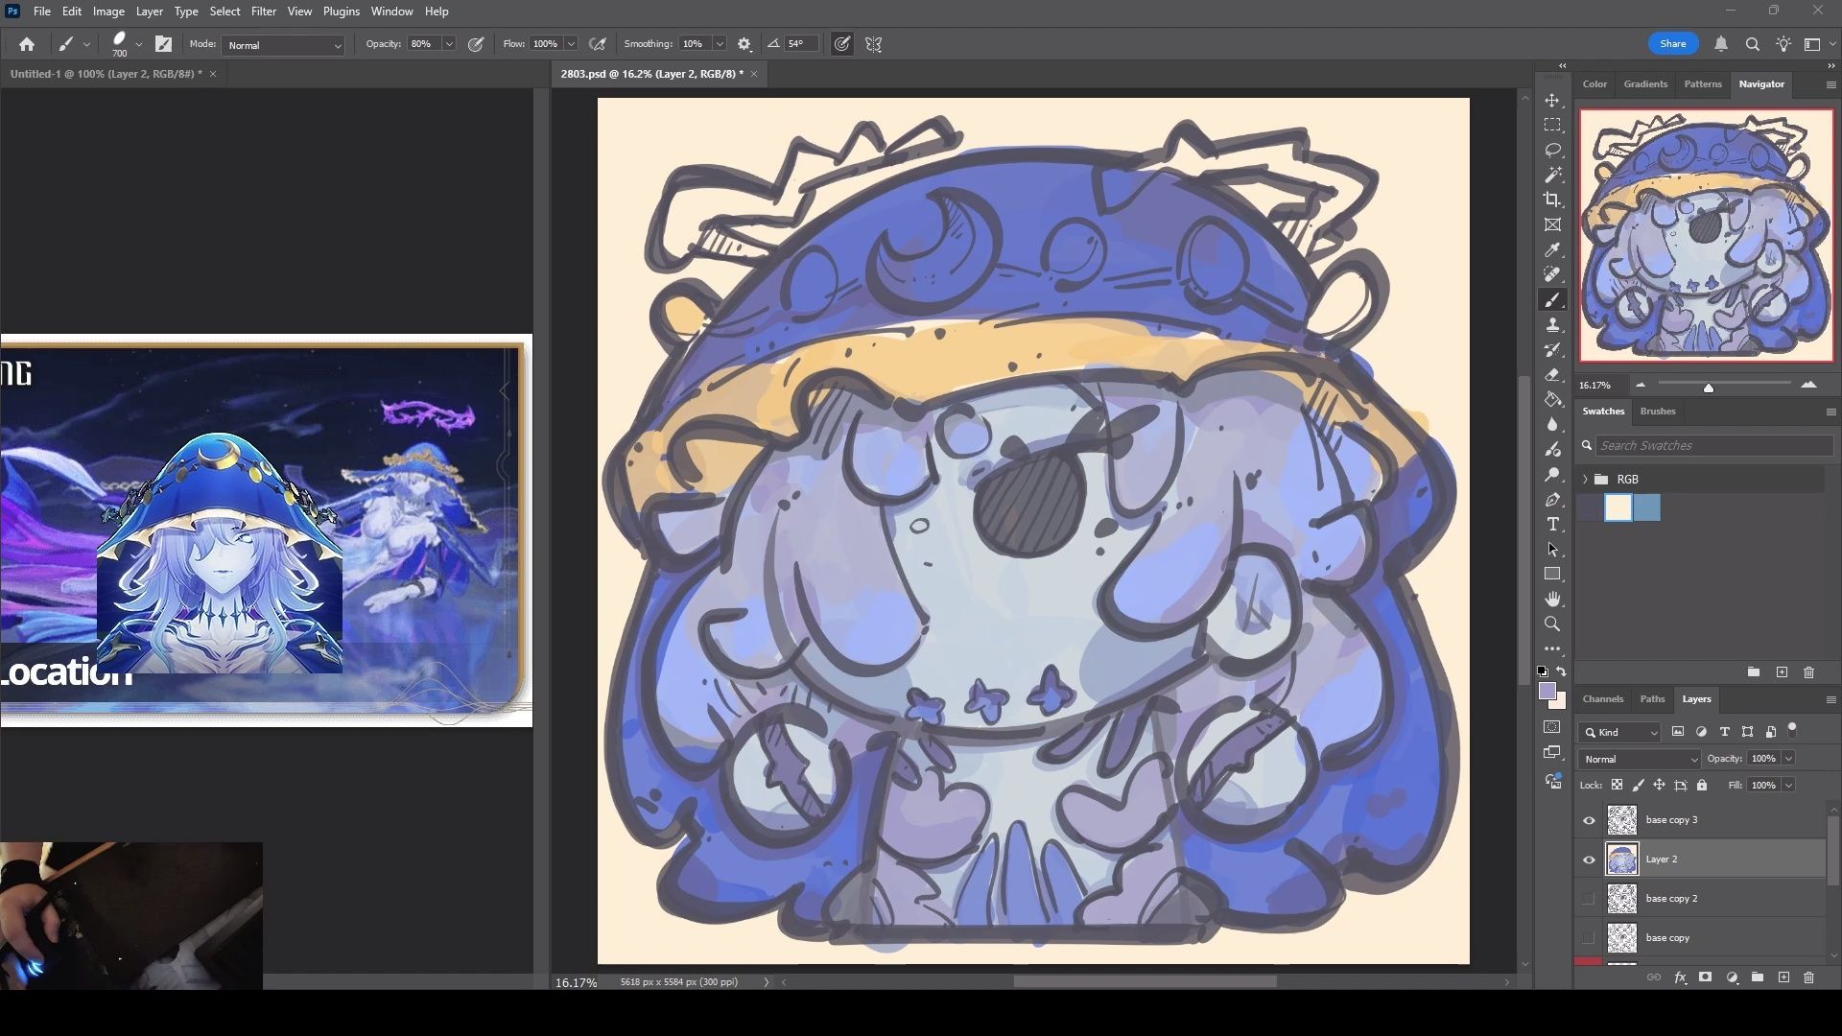Open the Plugins menu
The height and width of the screenshot is (1036, 1842).
coord(341,12)
